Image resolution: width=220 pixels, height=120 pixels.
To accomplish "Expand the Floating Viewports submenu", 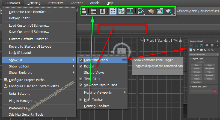I will [x=102, y=93].
